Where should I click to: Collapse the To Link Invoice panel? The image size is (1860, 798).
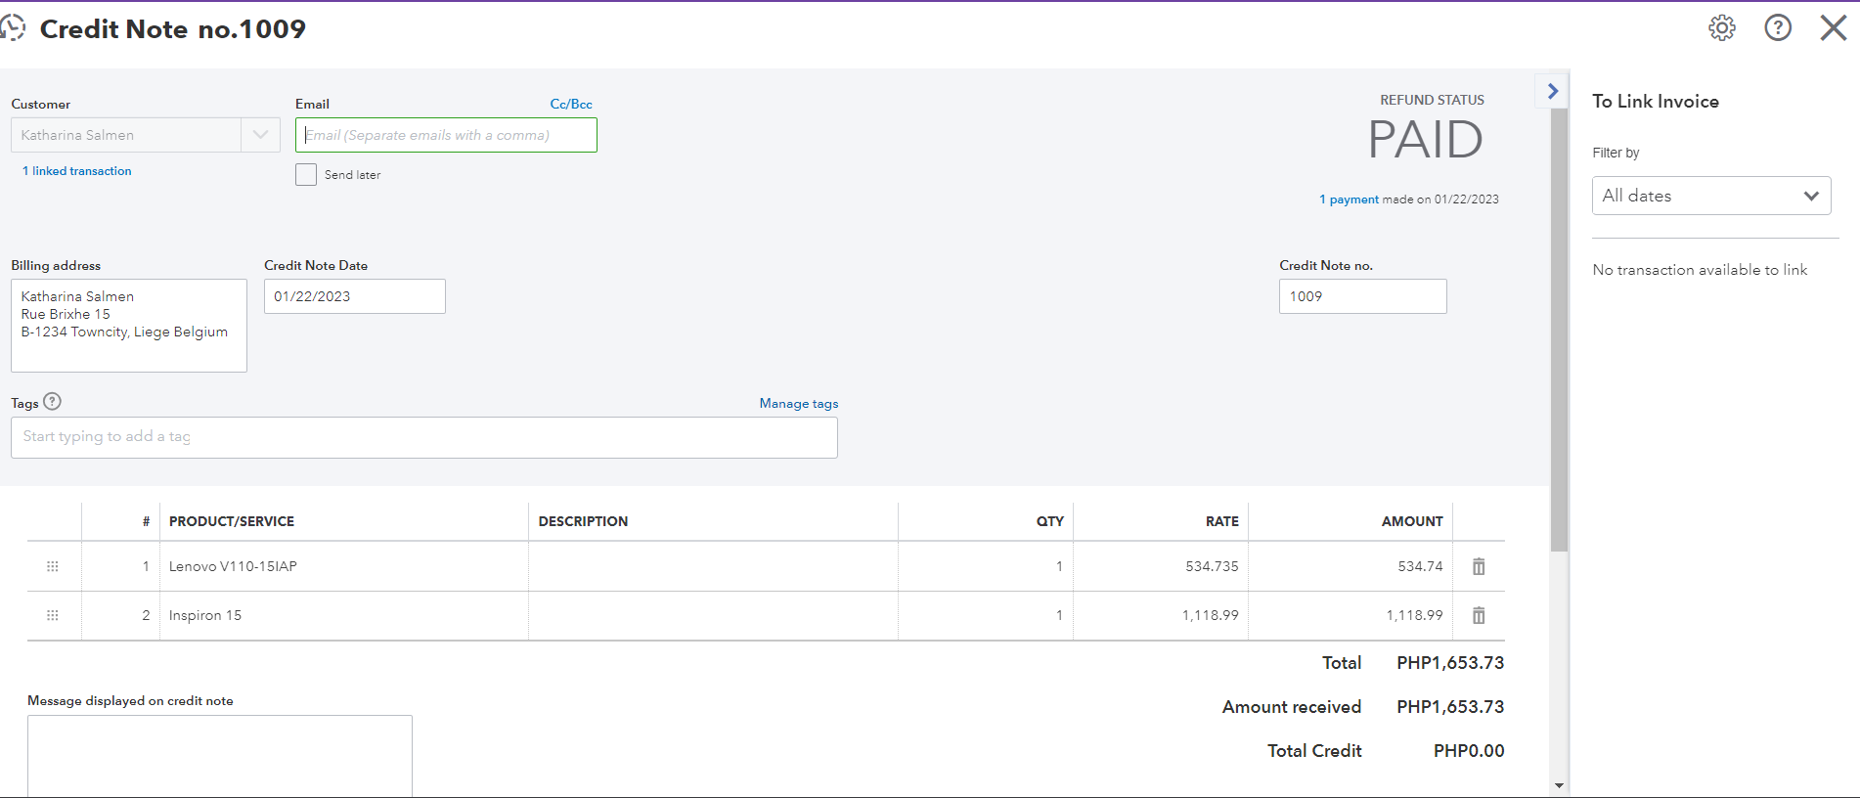(1552, 91)
